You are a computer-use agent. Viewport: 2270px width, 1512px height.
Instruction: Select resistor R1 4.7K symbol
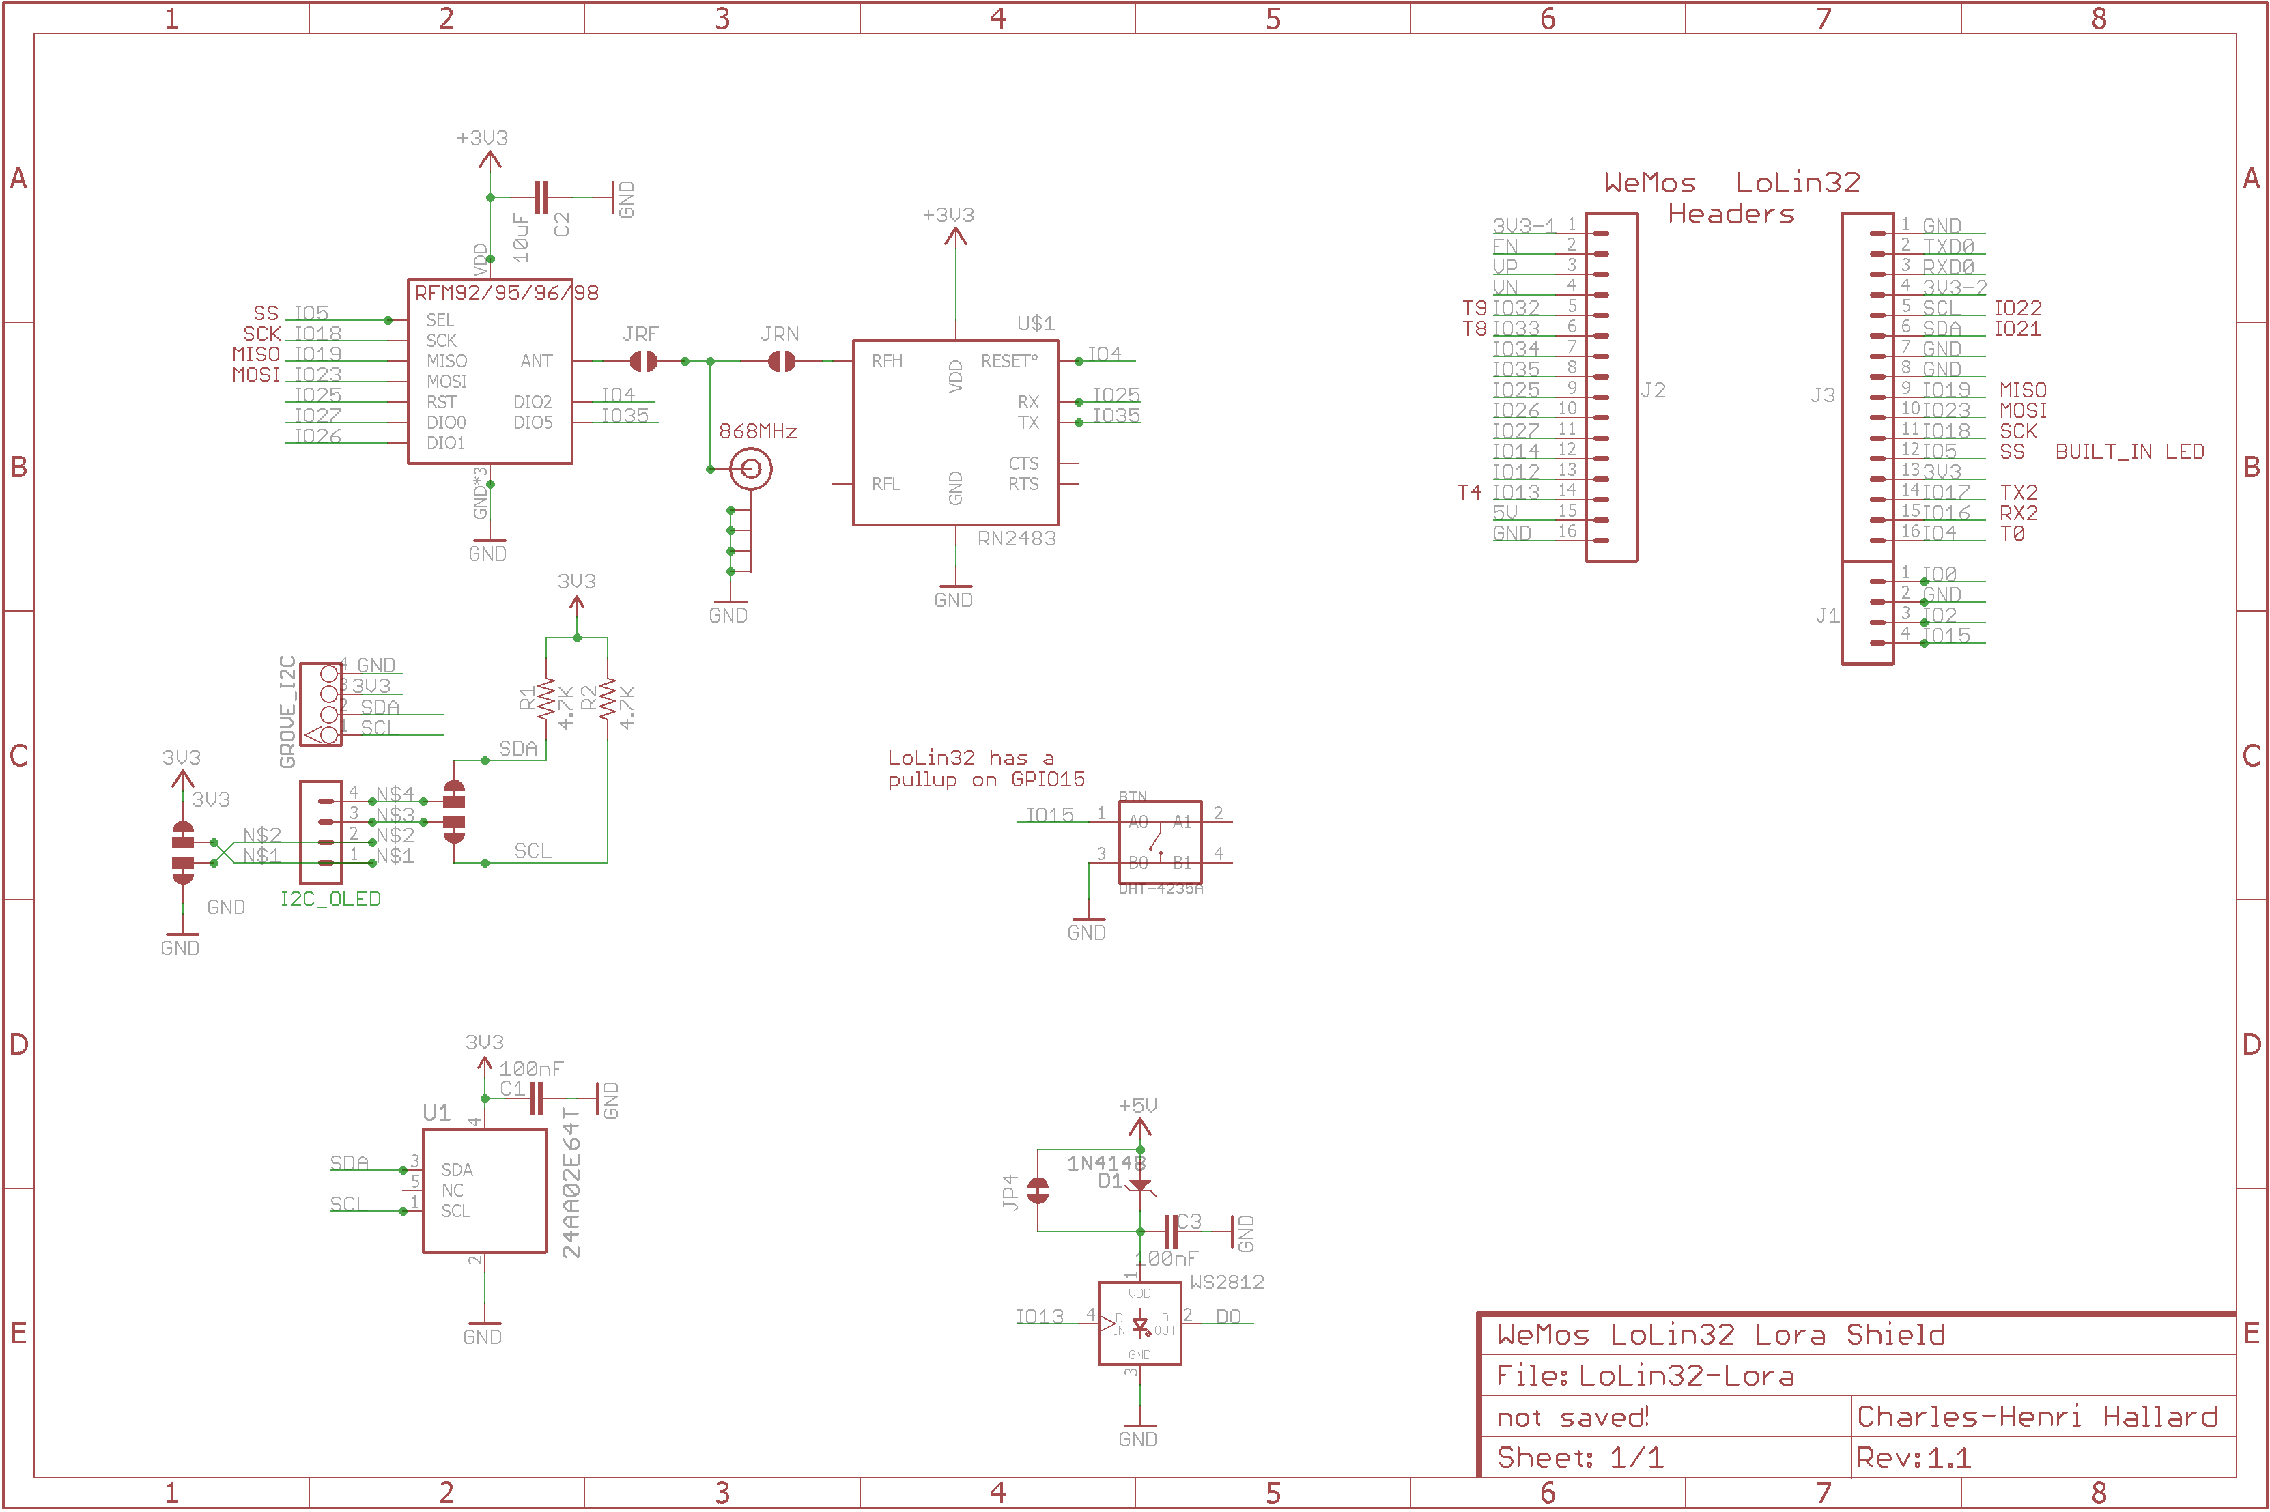click(545, 699)
